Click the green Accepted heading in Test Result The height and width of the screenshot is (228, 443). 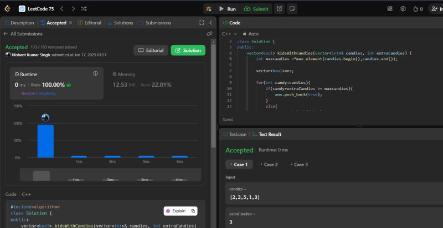239,150
